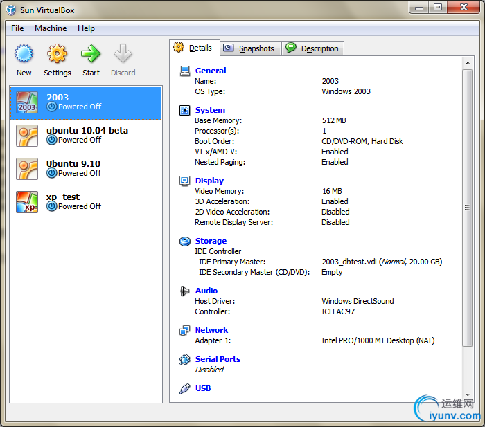Click the Start label under the green arrow
The image size is (485, 427).
(x=91, y=73)
